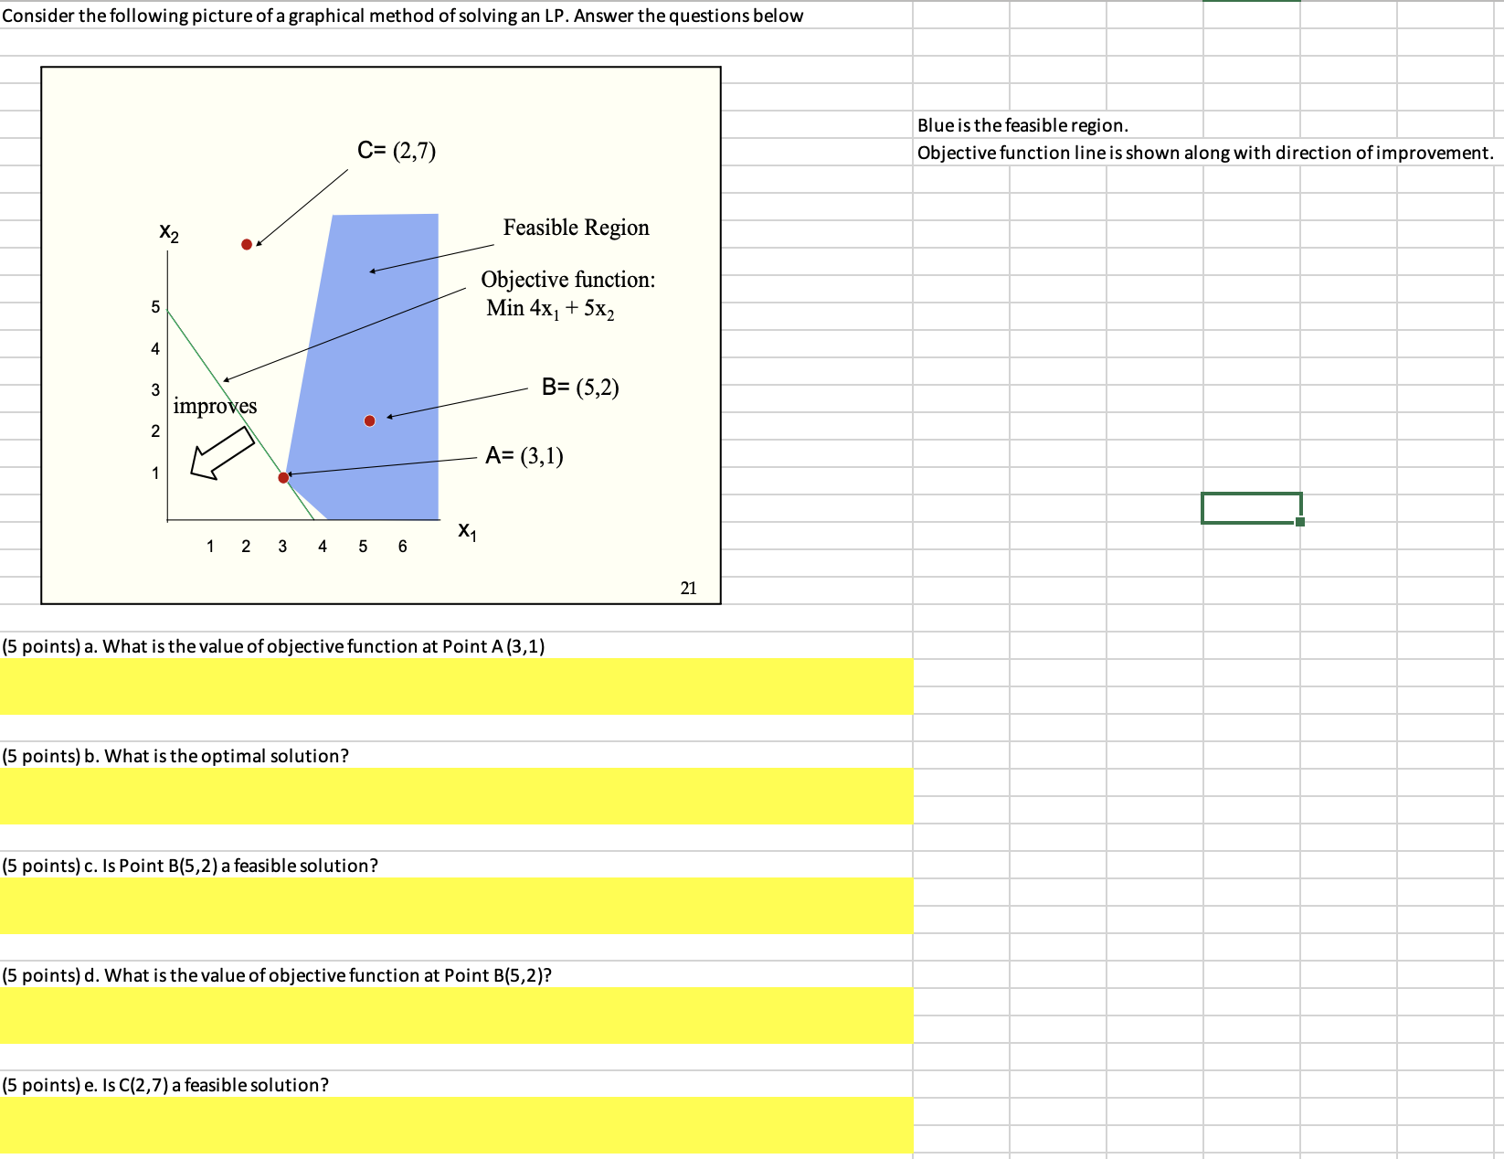Image resolution: width=1504 pixels, height=1159 pixels.
Task: Click the page number 21 in the image
Action: tap(689, 588)
